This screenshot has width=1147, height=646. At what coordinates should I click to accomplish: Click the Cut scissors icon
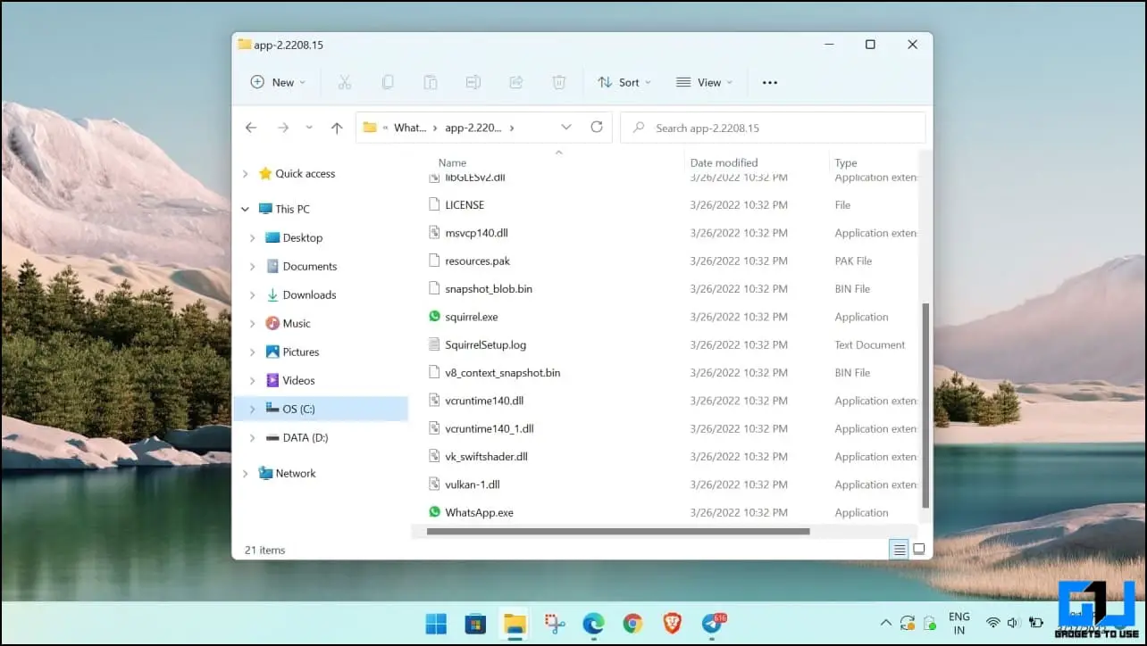[x=345, y=82]
